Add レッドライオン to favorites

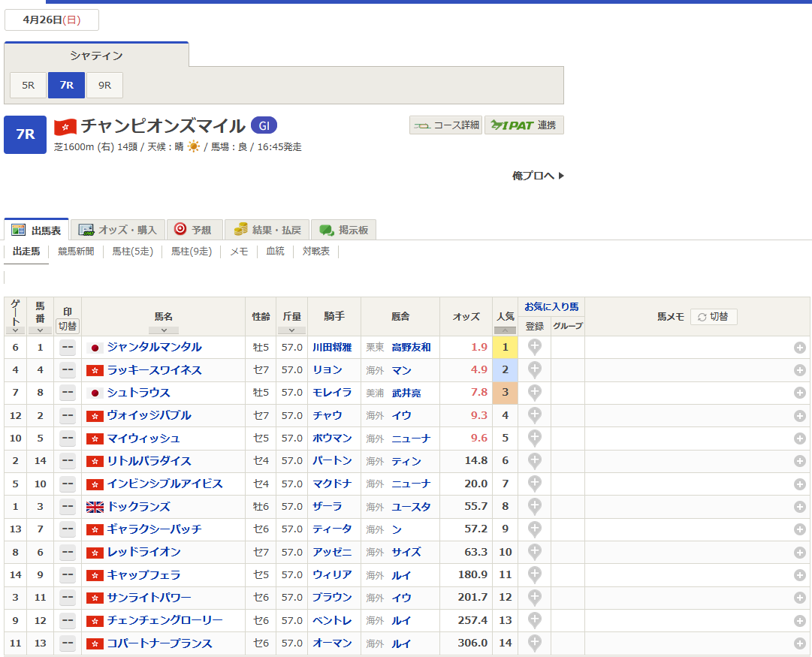pyautogui.click(x=534, y=552)
